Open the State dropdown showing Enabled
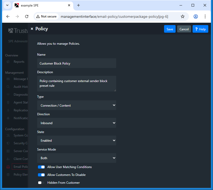Viewport: 213px width, 190px height. pyautogui.click(x=77, y=140)
